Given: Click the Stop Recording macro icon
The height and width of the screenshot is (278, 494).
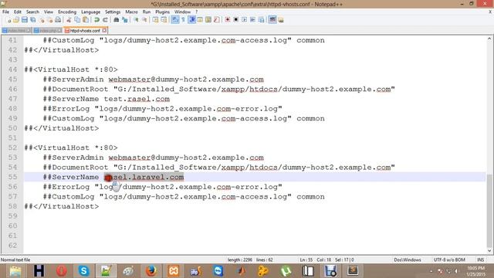Looking at the screenshot, I should tap(235, 20).
